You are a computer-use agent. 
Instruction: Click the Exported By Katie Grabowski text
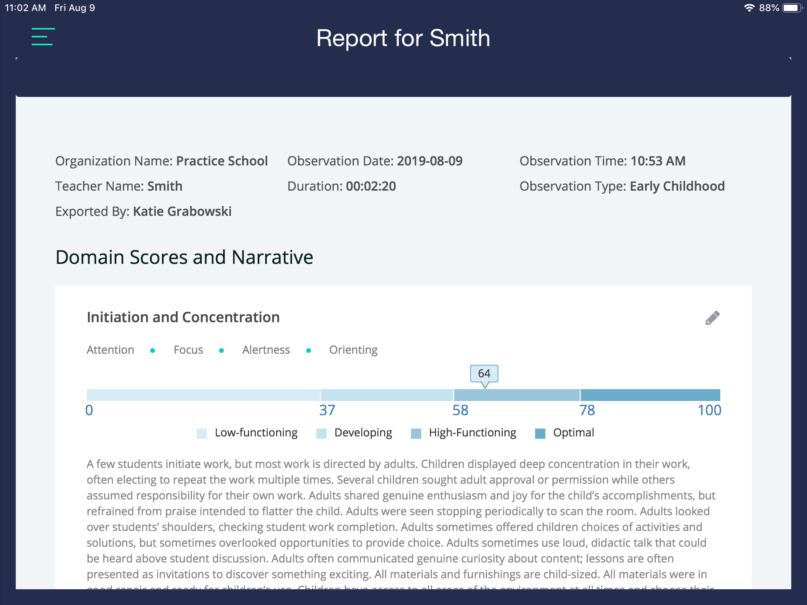(143, 212)
